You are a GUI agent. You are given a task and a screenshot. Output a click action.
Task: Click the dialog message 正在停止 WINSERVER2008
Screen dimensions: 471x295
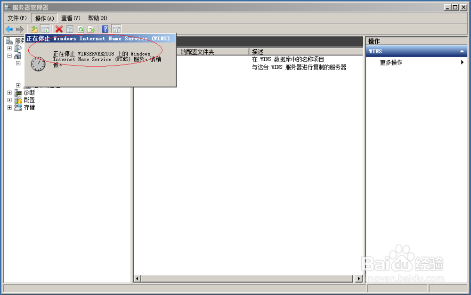coord(107,59)
